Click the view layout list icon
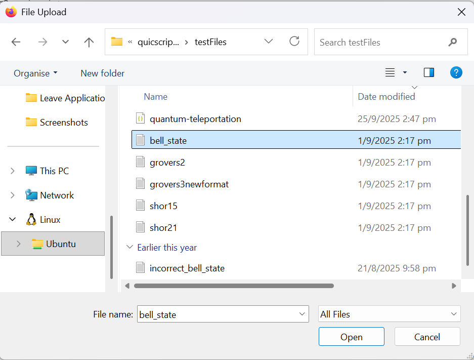474x360 pixels. pos(390,73)
